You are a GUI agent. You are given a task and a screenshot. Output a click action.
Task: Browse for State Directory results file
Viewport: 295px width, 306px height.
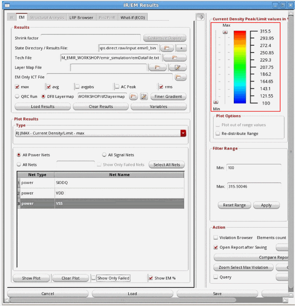click(x=167, y=48)
